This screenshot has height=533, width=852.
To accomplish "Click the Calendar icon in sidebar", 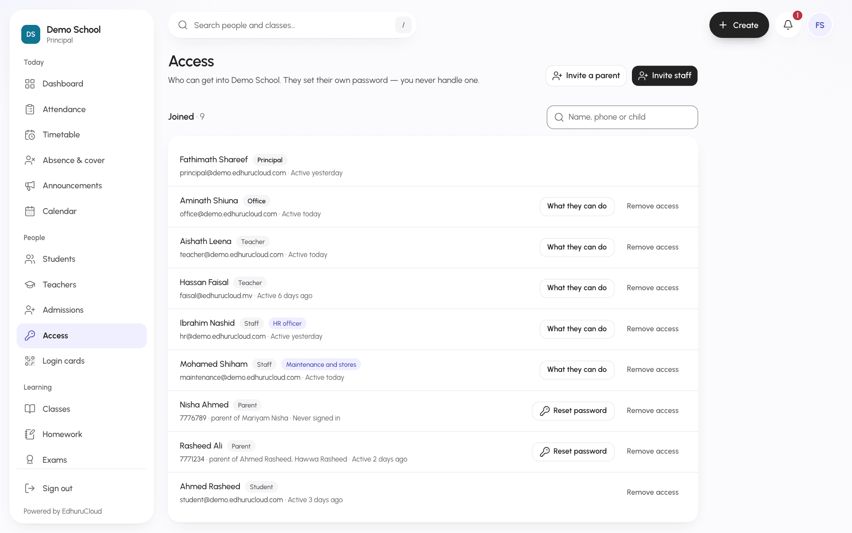I will [x=30, y=211].
